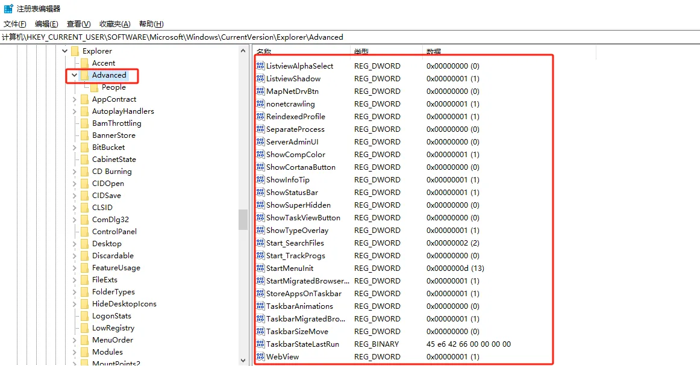Viewport: 700px width, 366px height.
Task: Select the FeatureUsage key
Action: [x=116, y=268]
